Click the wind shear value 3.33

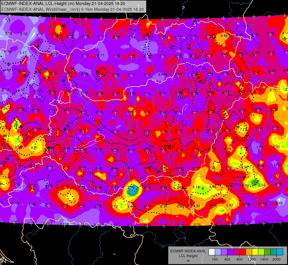point(65,206)
